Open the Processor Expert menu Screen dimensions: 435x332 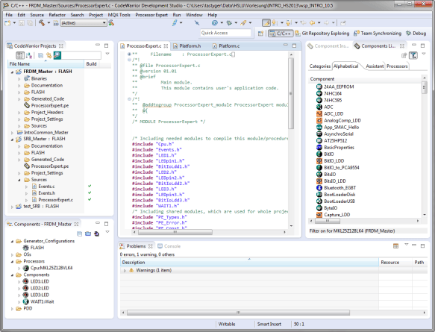pyautogui.click(x=151, y=15)
